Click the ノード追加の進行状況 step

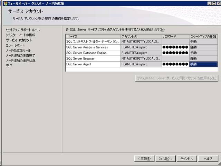21,61
